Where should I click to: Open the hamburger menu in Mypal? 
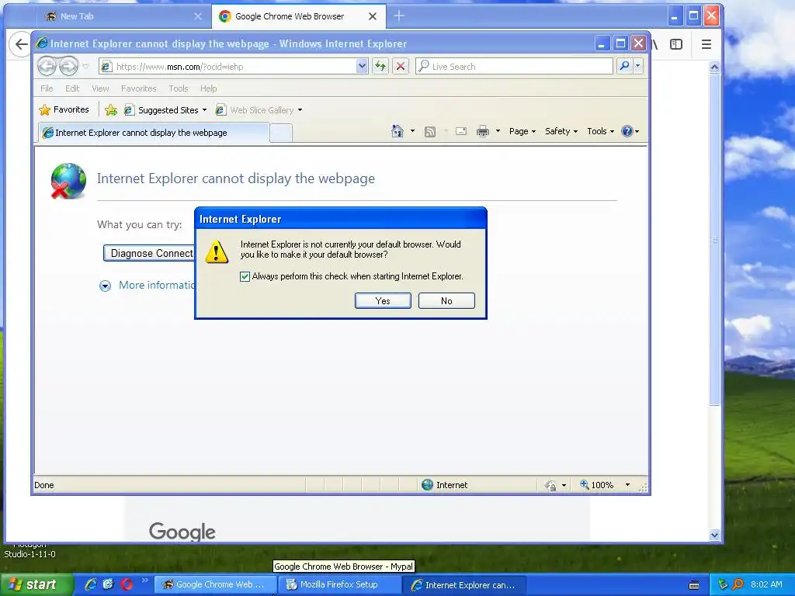(706, 44)
